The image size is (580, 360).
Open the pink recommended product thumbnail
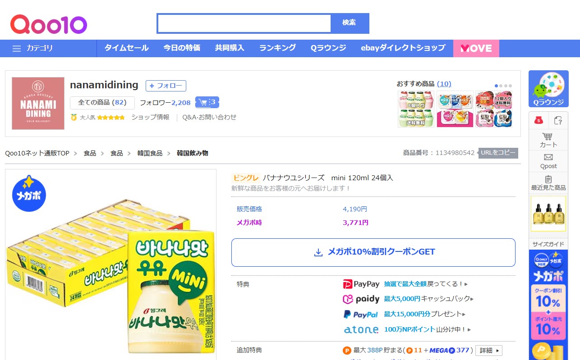coord(455,109)
